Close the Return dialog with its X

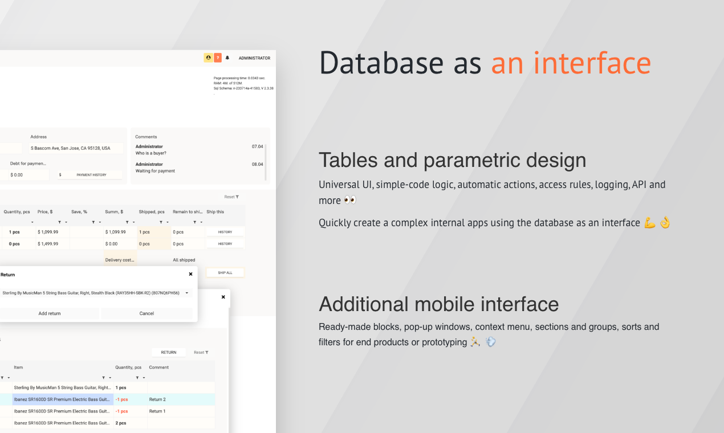[x=191, y=274]
